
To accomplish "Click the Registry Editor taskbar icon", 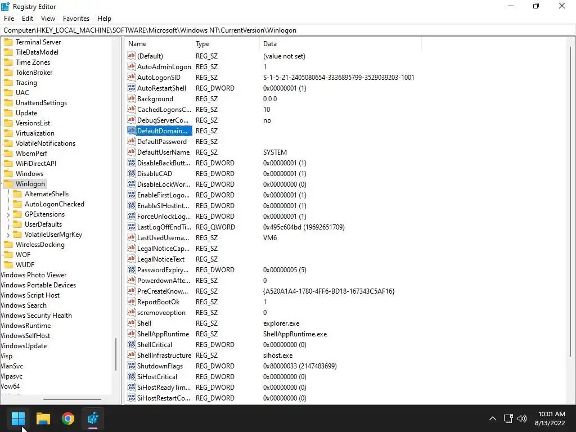I will [93, 418].
